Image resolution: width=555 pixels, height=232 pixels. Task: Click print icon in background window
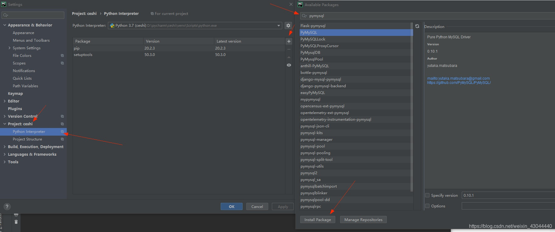point(16,215)
